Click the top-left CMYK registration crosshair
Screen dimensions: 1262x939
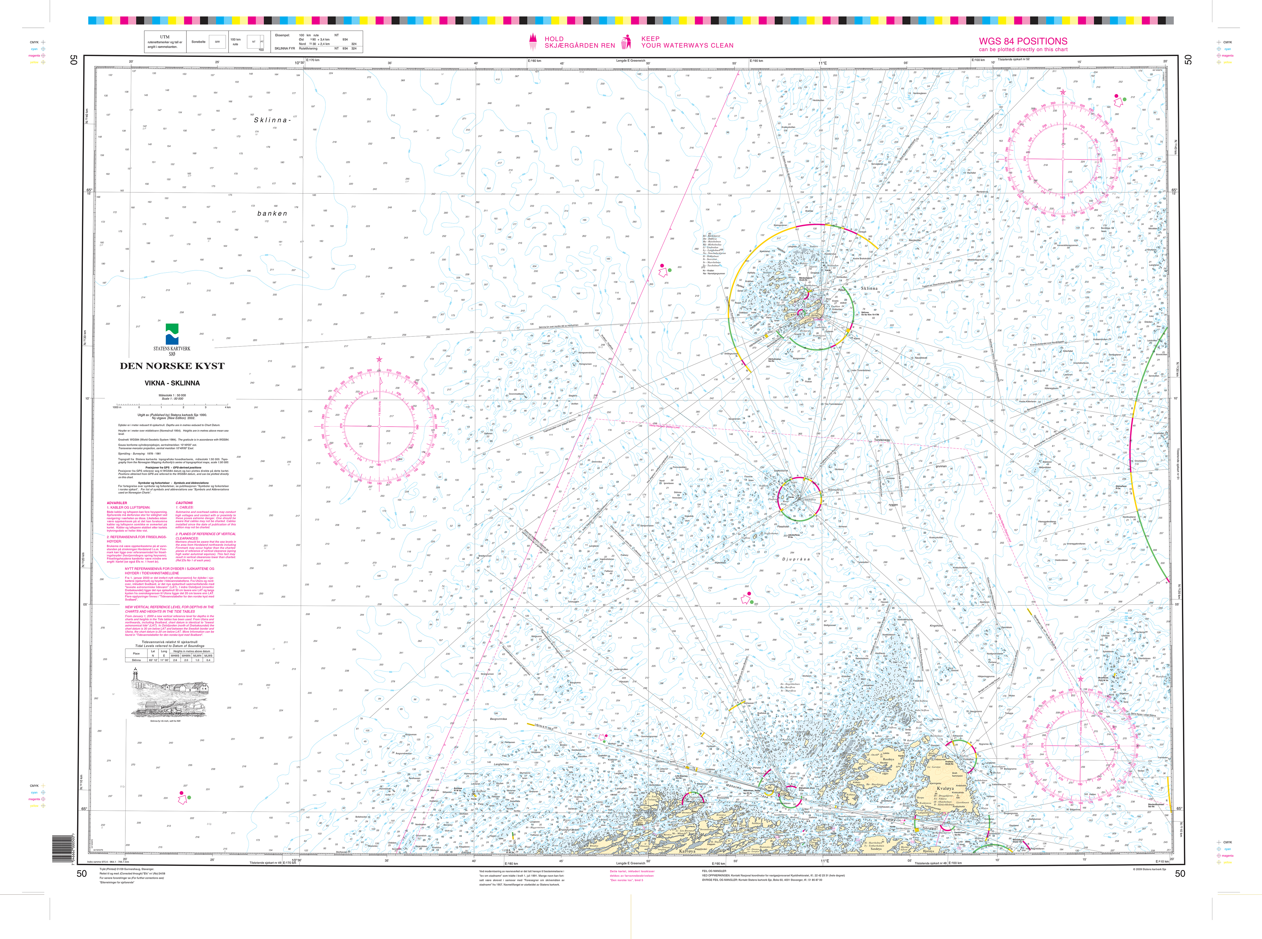tap(43, 42)
